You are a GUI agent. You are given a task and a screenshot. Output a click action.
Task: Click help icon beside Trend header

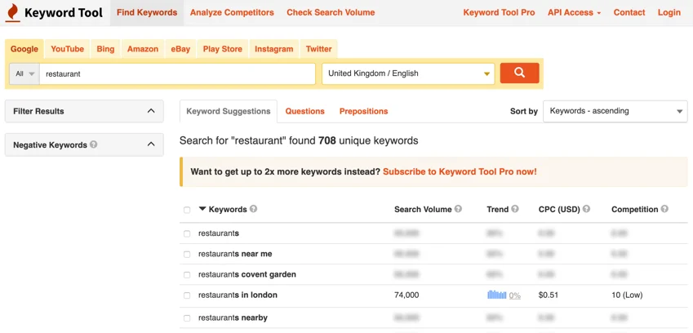pyautogui.click(x=515, y=209)
